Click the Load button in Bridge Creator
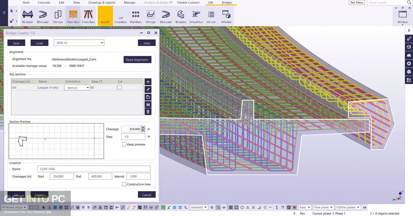 tap(39, 43)
